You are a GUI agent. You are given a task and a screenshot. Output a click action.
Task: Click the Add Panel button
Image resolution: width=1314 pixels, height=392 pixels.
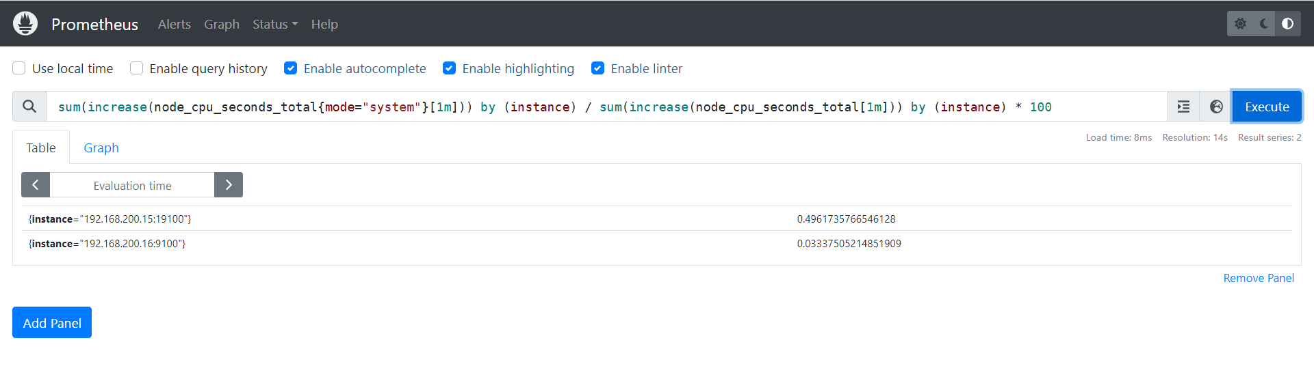click(x=52, y=322)
